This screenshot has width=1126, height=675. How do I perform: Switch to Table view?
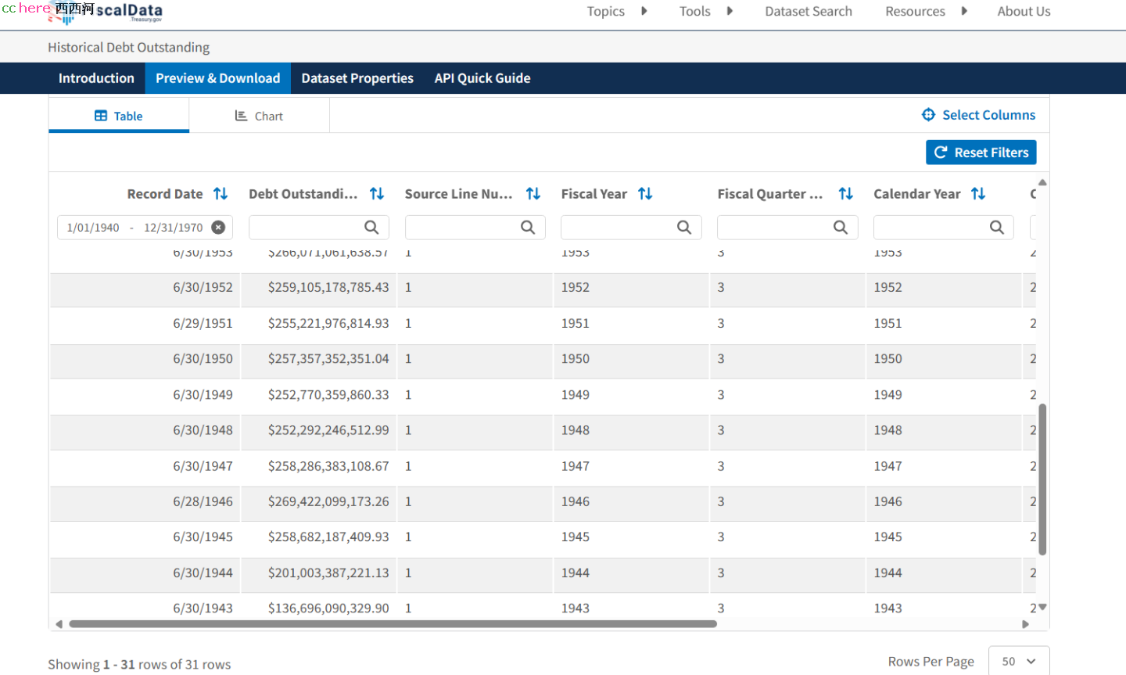(x=119, y=116)
